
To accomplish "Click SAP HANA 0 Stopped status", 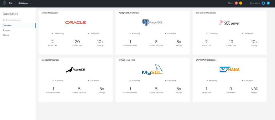I will [247, 81].
